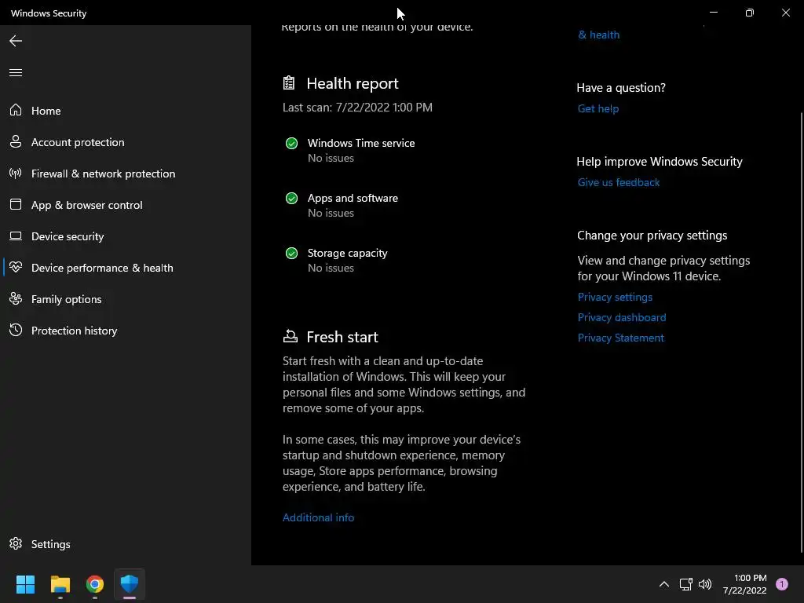Open Privacy Statement link
The height and width of the screenshot is (603, 804).
(620, 338)
